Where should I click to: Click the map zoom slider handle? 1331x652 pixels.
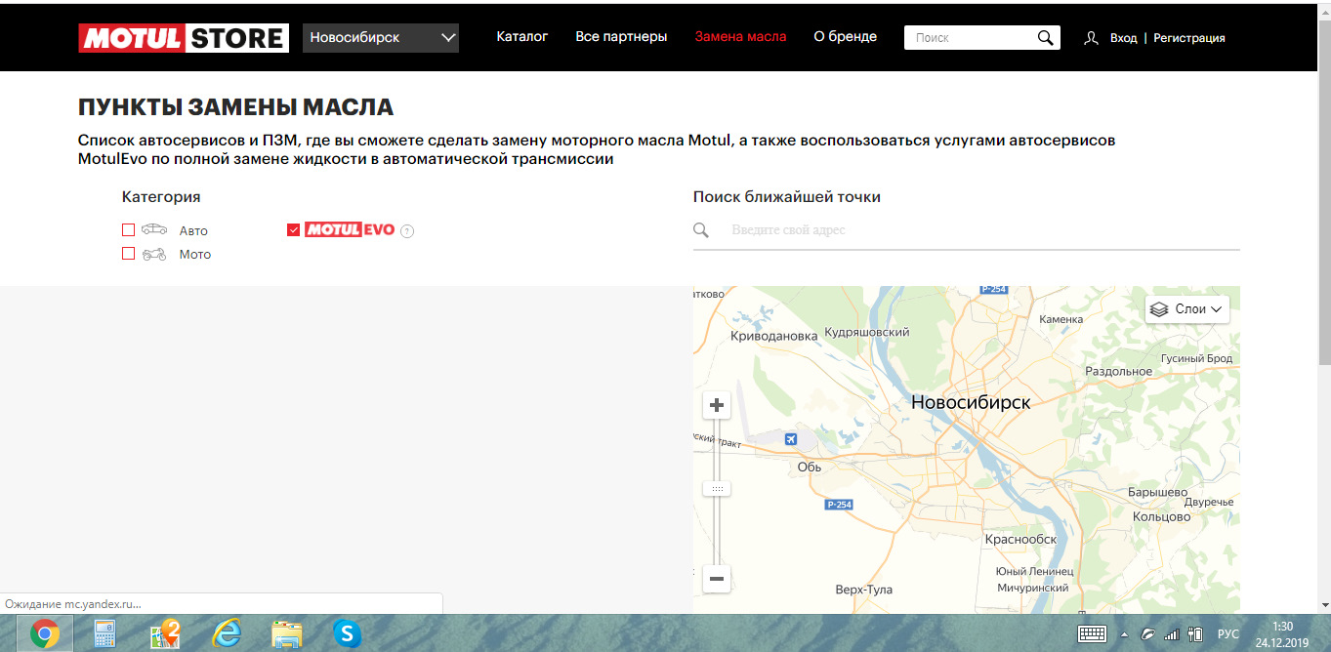coord(717,488)
